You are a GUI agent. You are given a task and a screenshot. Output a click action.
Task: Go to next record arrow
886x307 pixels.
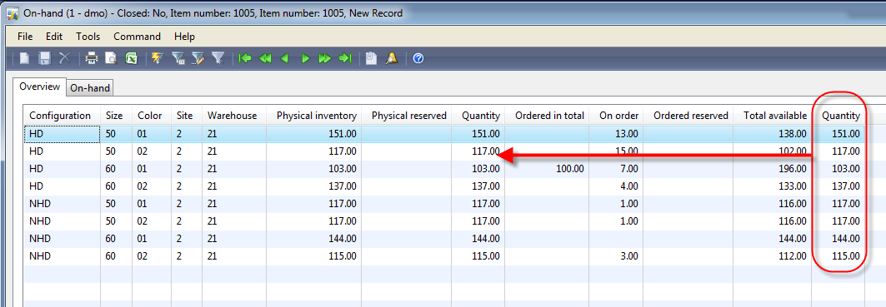(305, 58)
